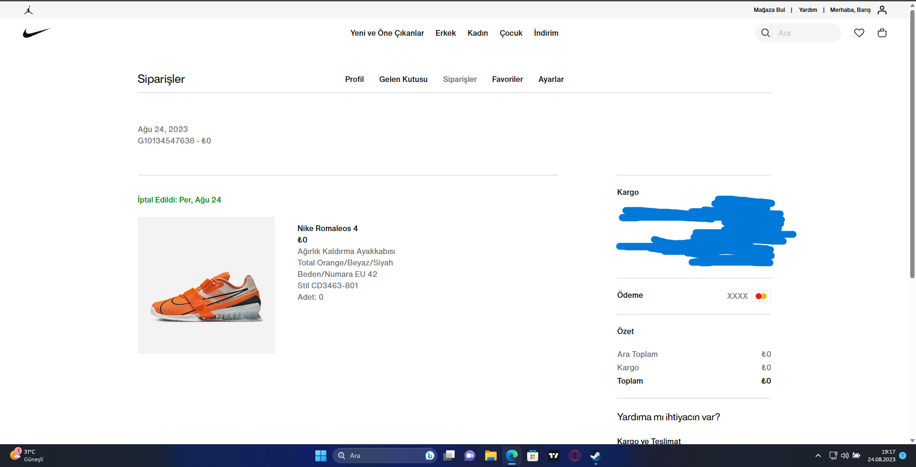Click the network status tray icon
916x467 pixels.
(833, 456)
